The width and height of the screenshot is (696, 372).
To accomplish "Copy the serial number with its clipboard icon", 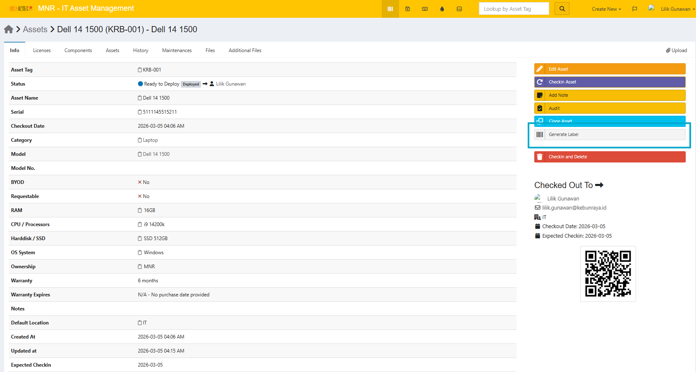I will click(140, 112).
